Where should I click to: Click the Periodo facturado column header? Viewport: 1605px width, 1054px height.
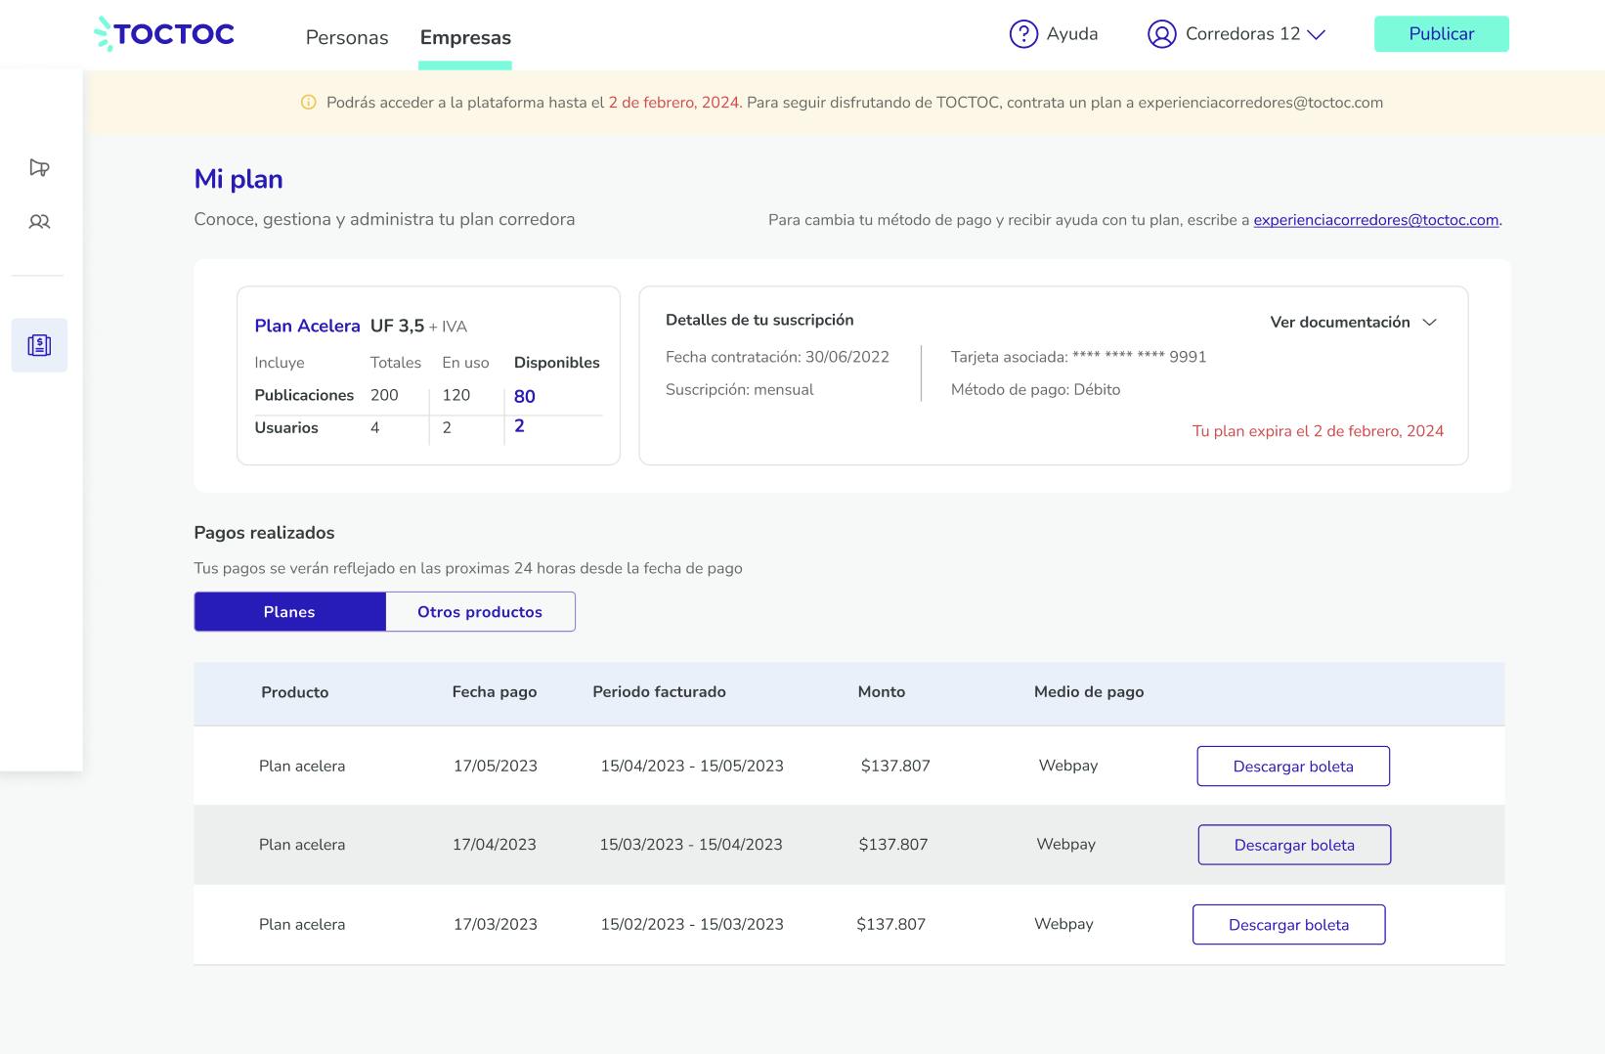pyautogui.click(x=660, y=692)
